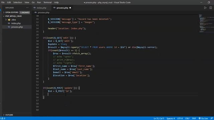Go to line via Ln 55, Col 5
The width and height of the screenshot is (214, 120).
(x=159, y=118)
